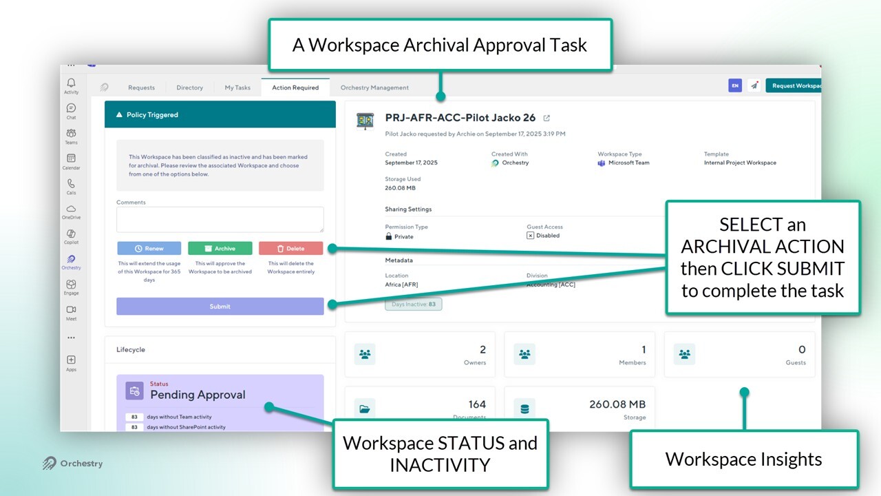Click the Microsoft Teams icon under Workspace Type
The height and width of the screenshot is (496, 881).
(x=602, y=163)
